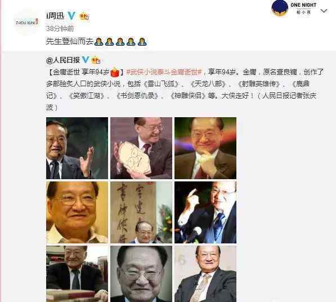Expand the post options chevron at top right
336x302 pixels.
pos(324,11)
